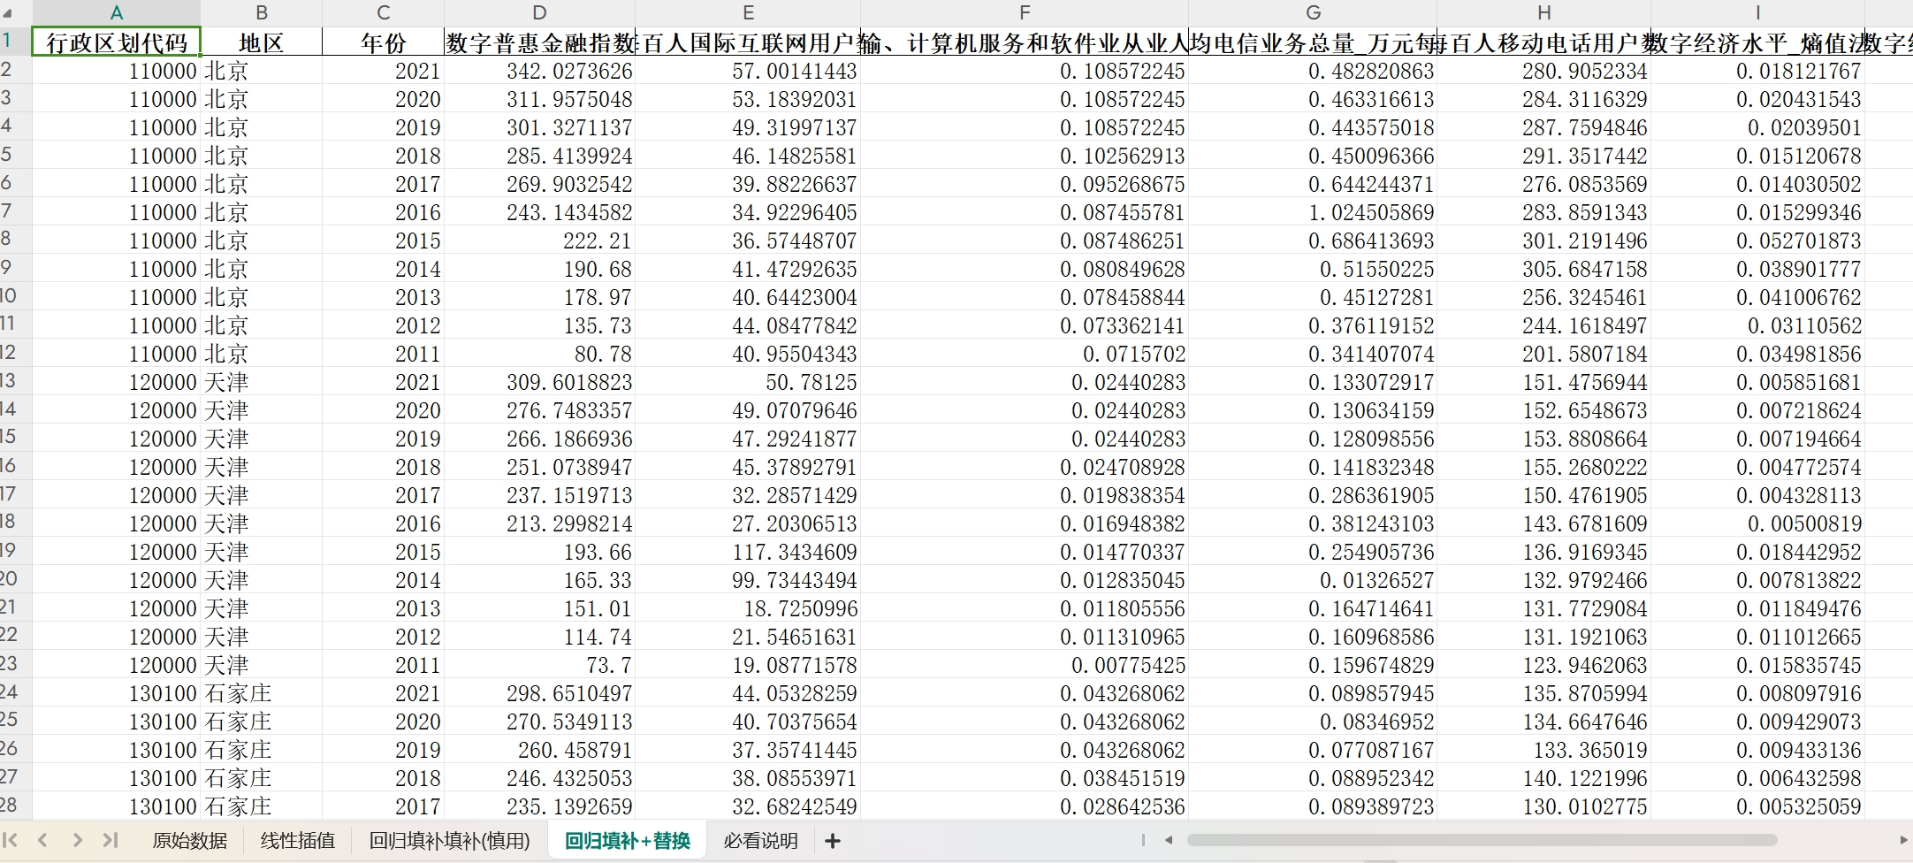Image resolution: width=1913 pixels, height=863 pixels.
Task: Open the 回归填补填补(慎用) sheet tab
Action: (449, 841)
